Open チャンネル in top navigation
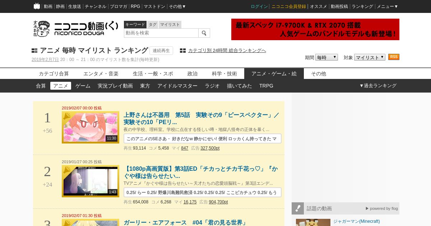The image size is (431, 226). 96,6
